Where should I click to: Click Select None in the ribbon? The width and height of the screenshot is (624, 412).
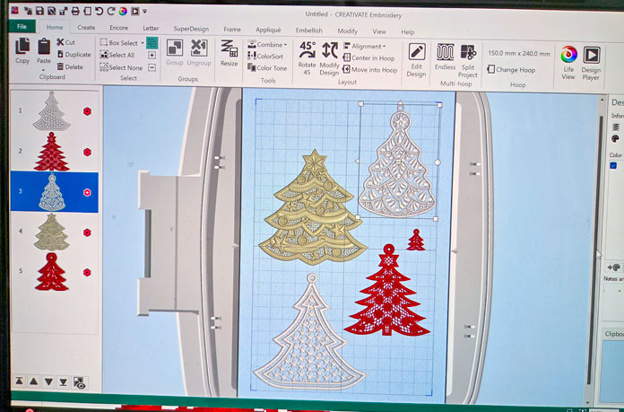121,67
